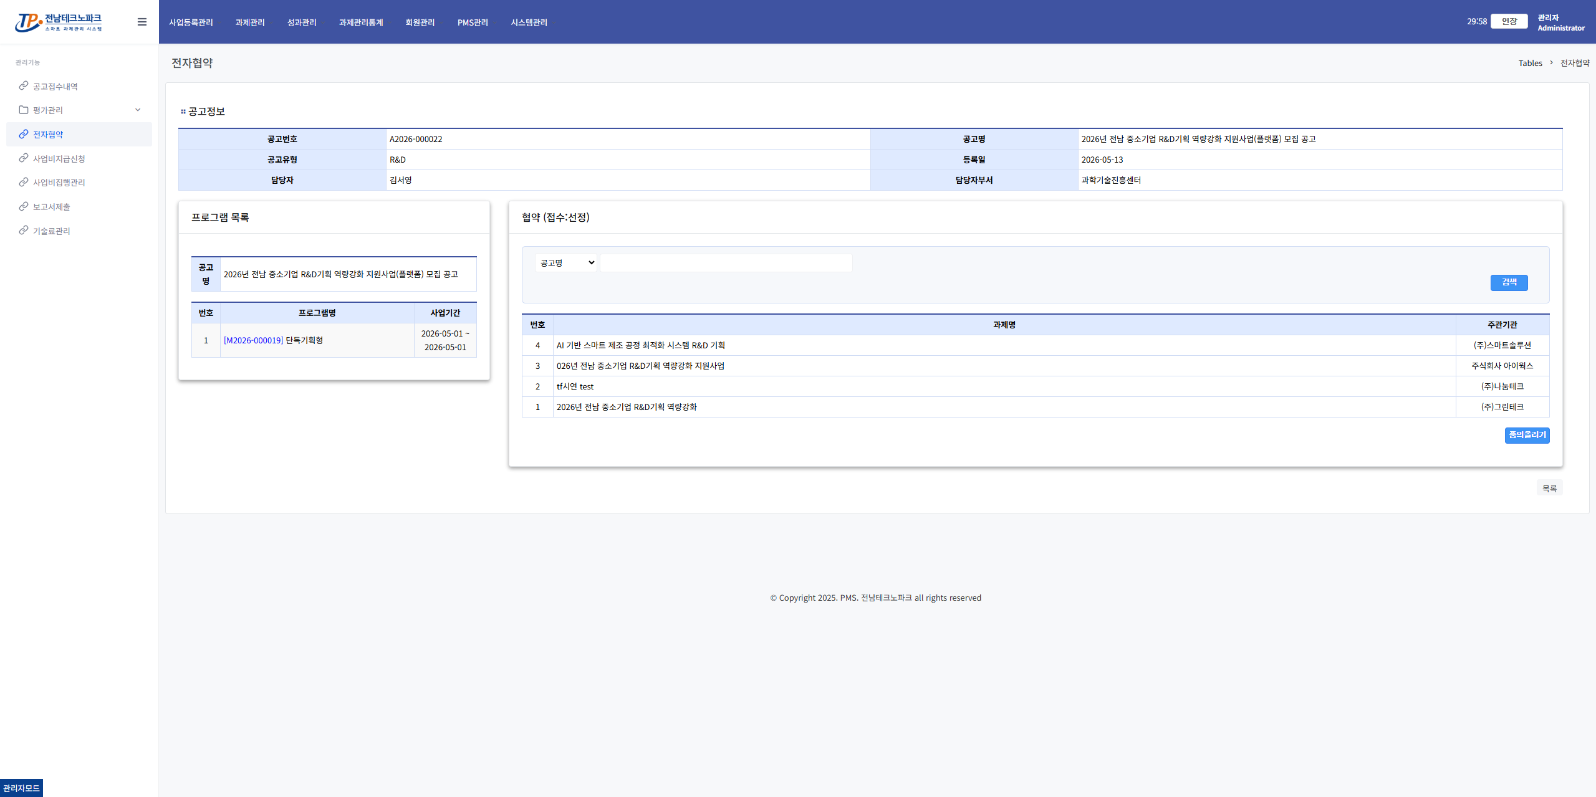Open the PMS관리 top menu

(473, 22)
